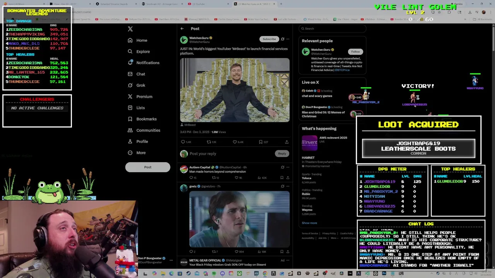Click the Show more trends link
Screen dimensions: 495x278
[309, 223]
